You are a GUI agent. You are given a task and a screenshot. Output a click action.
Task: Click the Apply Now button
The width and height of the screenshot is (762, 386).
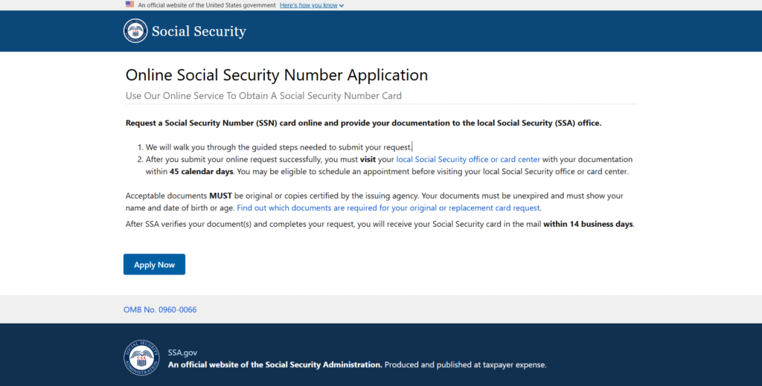tap(154, 264)
